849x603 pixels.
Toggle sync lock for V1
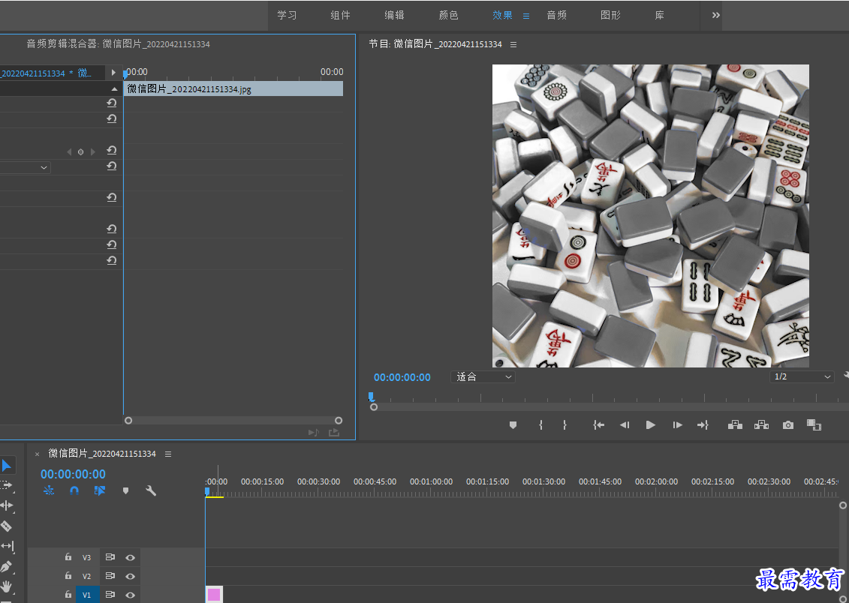tap(110, 594)
